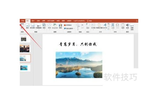Viewport: 158px width, 105px height.
Task: Click the slide title 青葱岁月，只剩你我
Action: coord(78,44)
